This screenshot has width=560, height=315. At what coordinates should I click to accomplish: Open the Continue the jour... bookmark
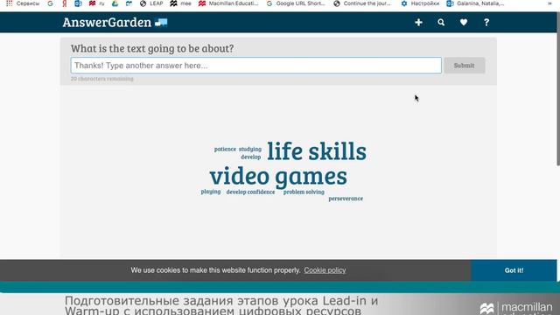click(362, 3)
